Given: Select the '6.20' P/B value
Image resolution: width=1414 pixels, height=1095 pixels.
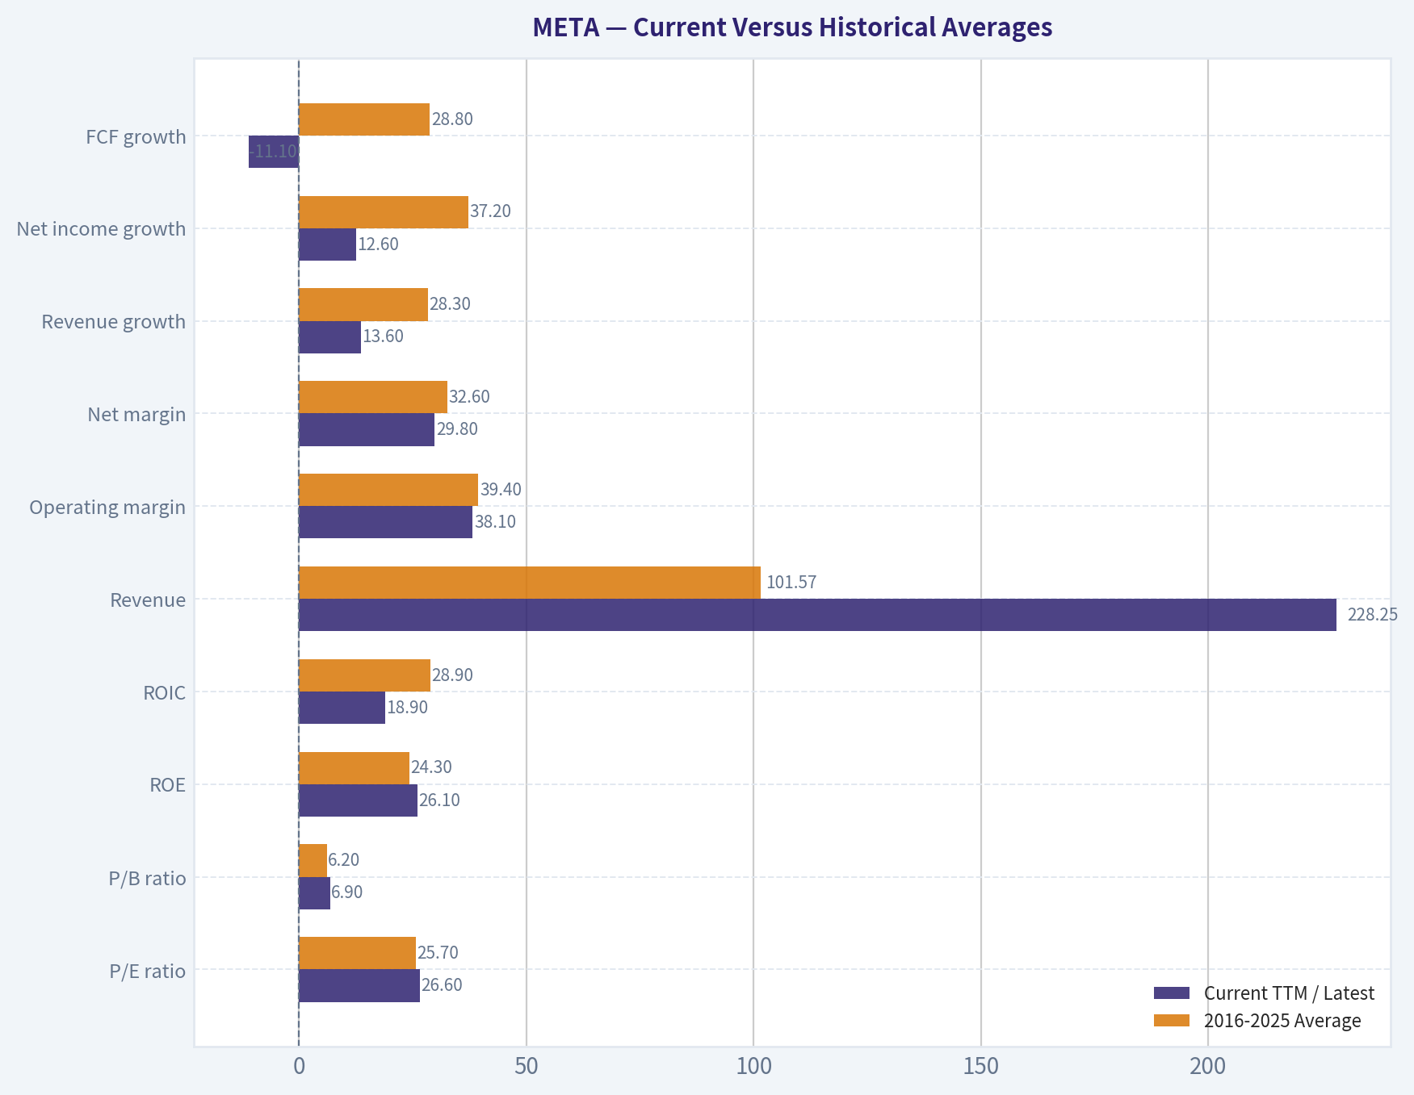Looking at the screenshot, I should coord(343,860).
